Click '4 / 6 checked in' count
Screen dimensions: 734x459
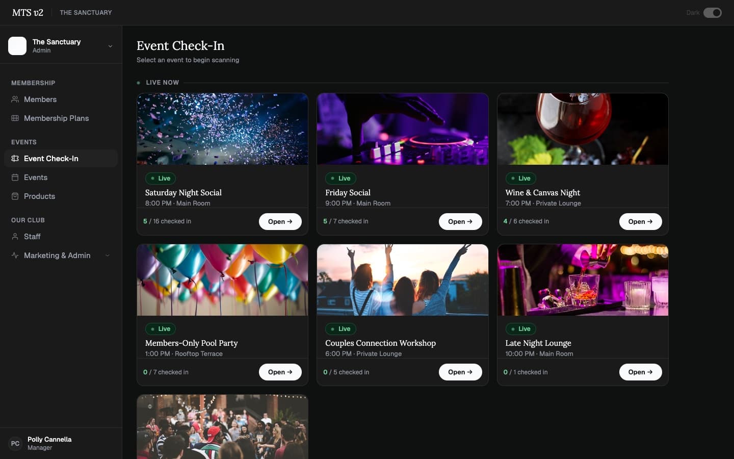coord(526,221)
